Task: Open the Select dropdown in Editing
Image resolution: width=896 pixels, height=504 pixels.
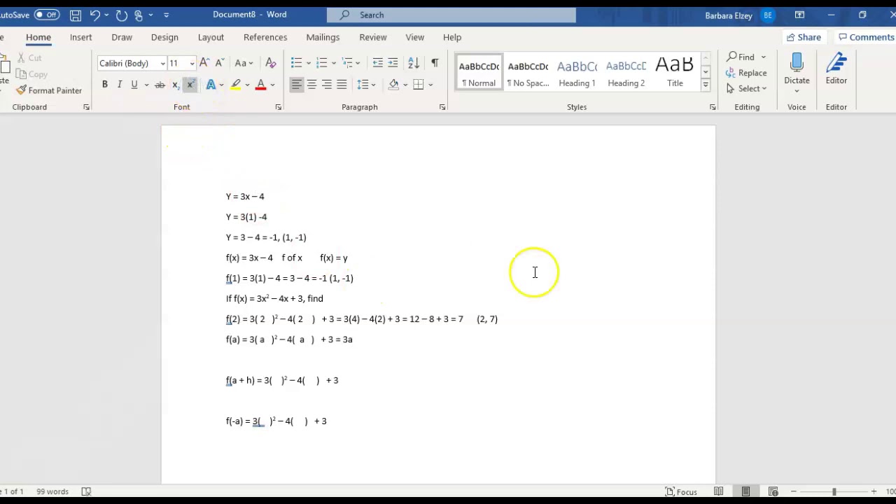Action: (x=747, y=88)
